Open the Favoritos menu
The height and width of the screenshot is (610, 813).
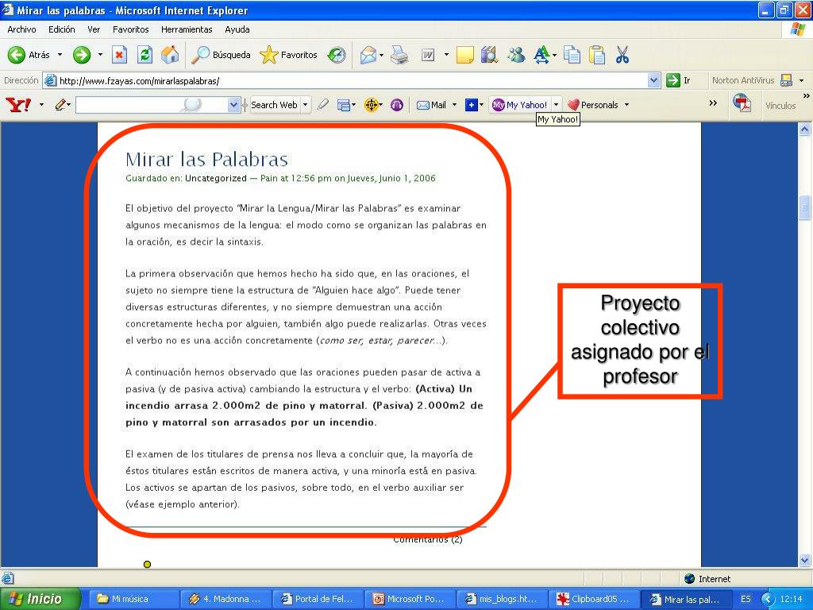coord(131,29)
